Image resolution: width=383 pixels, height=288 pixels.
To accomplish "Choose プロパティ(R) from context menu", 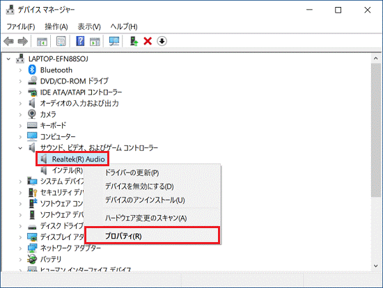I will pos(153,236).
